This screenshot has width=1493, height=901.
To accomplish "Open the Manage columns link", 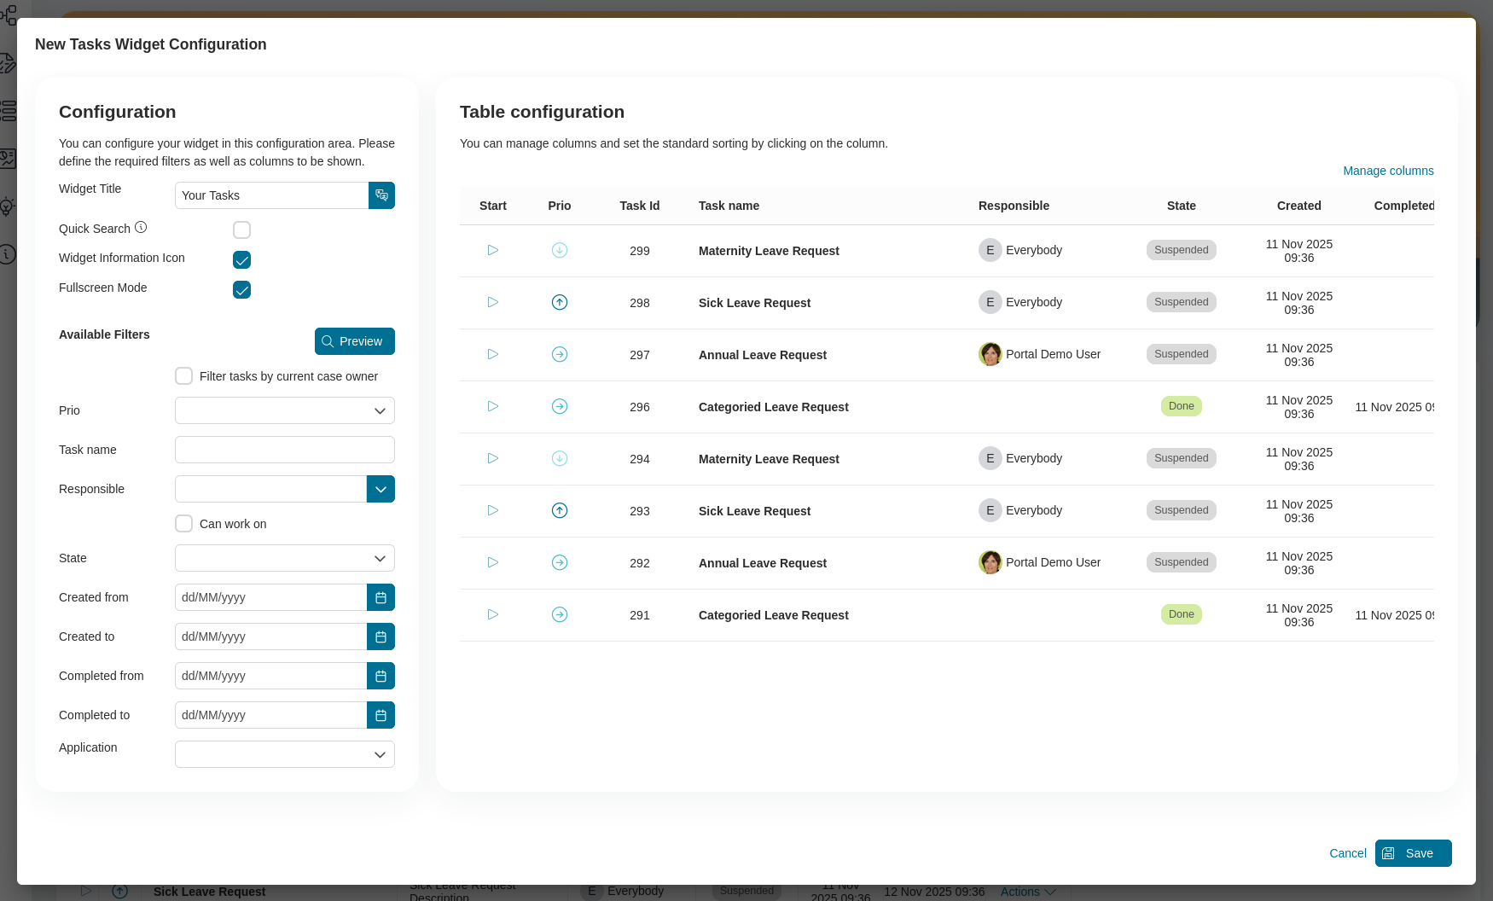I will click(x=1388, y=171).
